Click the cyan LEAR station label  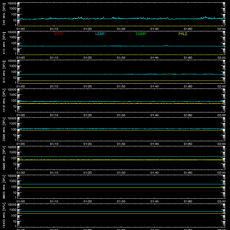pos(100,34)
